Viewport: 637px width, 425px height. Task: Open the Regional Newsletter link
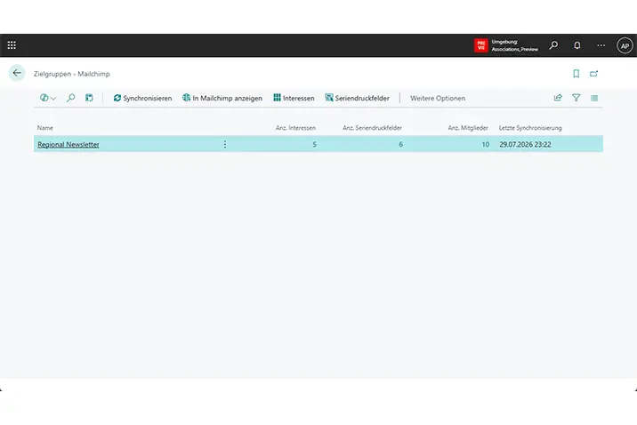[69, 145]
